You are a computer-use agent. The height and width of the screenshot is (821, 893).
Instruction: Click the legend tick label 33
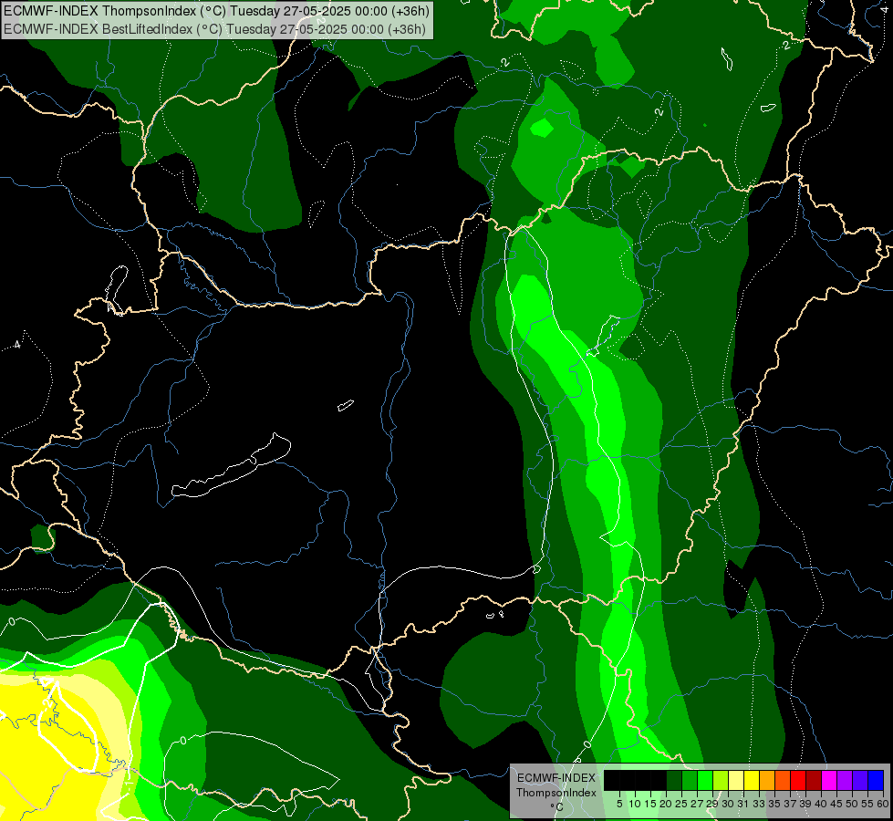pyautogui.click(x=759, y=804)
